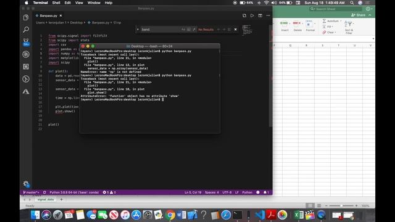Screen dimensions: 395x222
Task: Open notifications bell in status bar
Action: [x=266, y=192]
